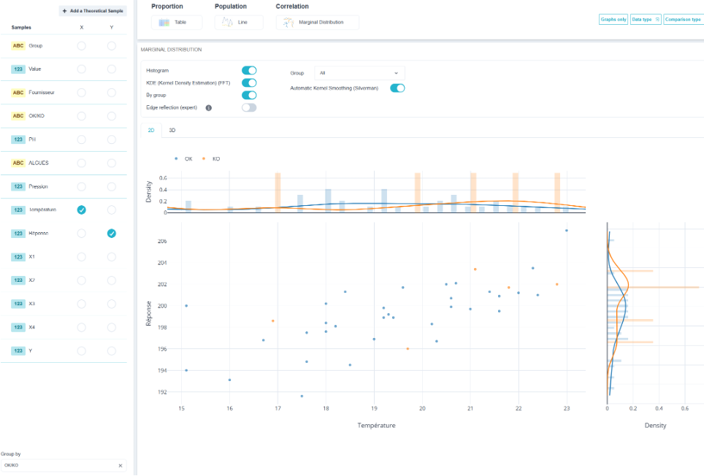The height and width of the screenshot is (476, 704).
Task: Turn off the Histogram toggle
Action: pyautogui.click(x=249, y=70)
